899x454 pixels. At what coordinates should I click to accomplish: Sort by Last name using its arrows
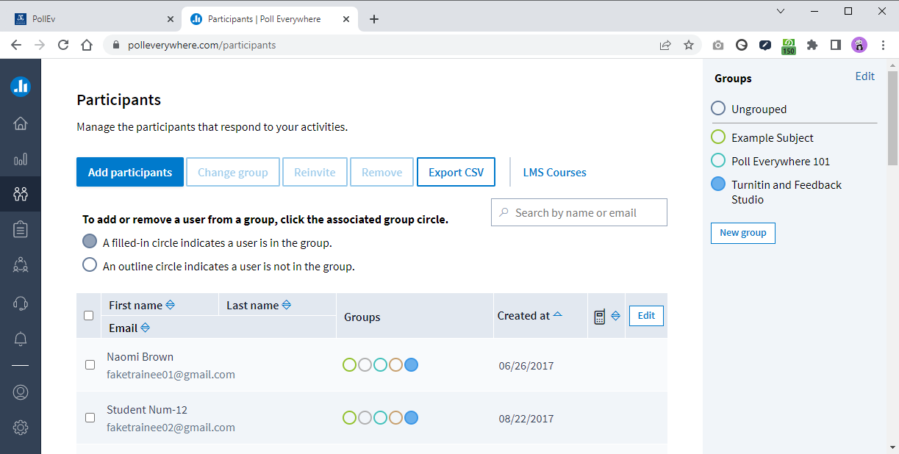287,305
